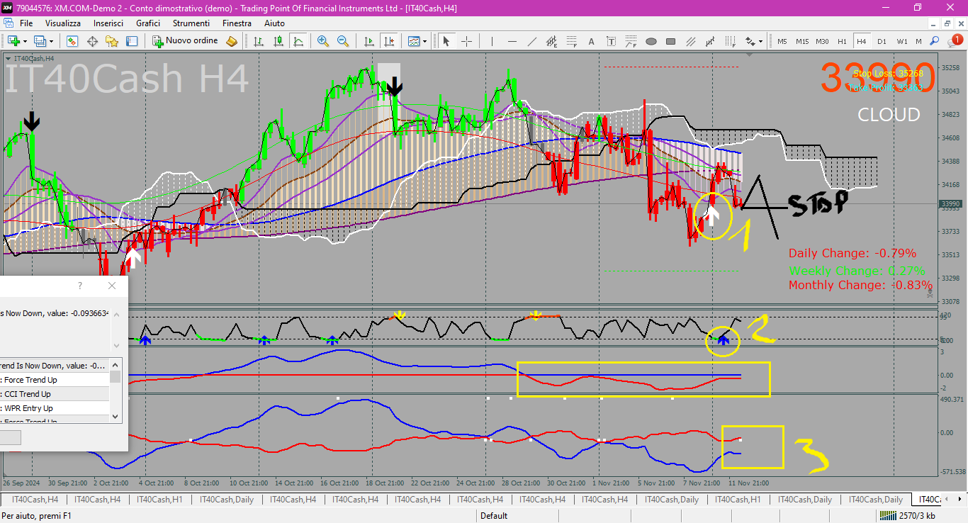Viewport: 968px width, 523px height.
Task: Activate the crosshair cursor mode
Action: coord(467,41)
